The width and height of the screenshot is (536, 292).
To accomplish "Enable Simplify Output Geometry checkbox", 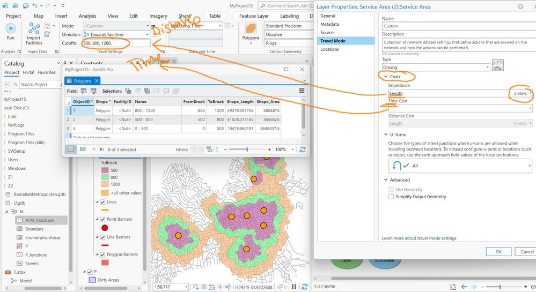I will (x=391, y=197).
